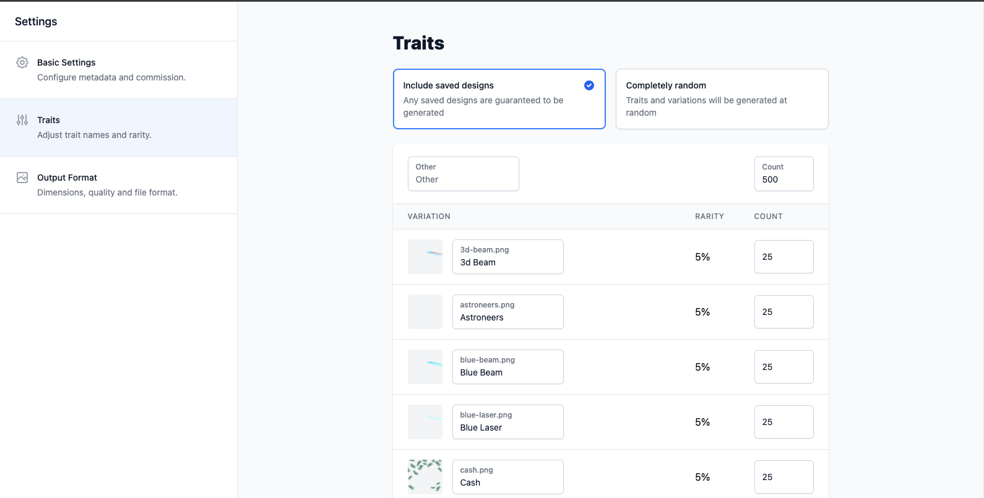
Task: Click the 5% rarity of 3d Beam
Action: click(x=702, y=257)
